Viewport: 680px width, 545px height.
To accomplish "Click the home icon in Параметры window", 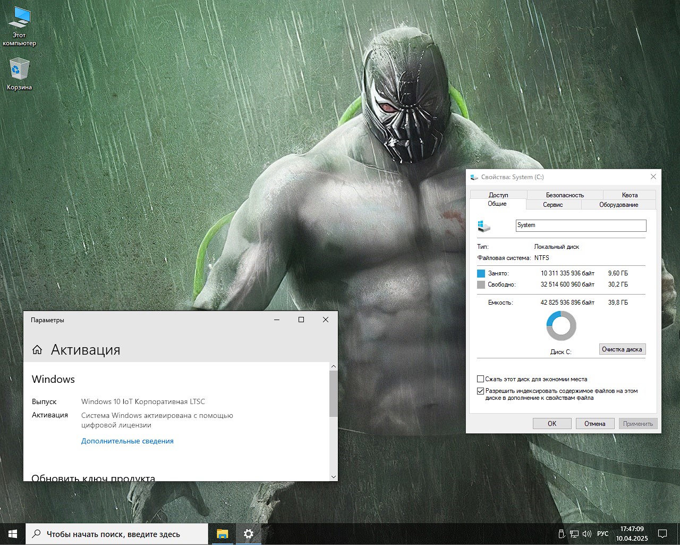I will [x=37, y=349].
